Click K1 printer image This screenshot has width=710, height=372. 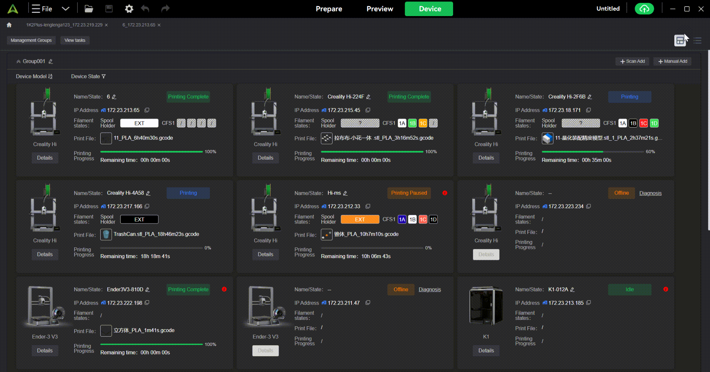(x=486, y=306)
